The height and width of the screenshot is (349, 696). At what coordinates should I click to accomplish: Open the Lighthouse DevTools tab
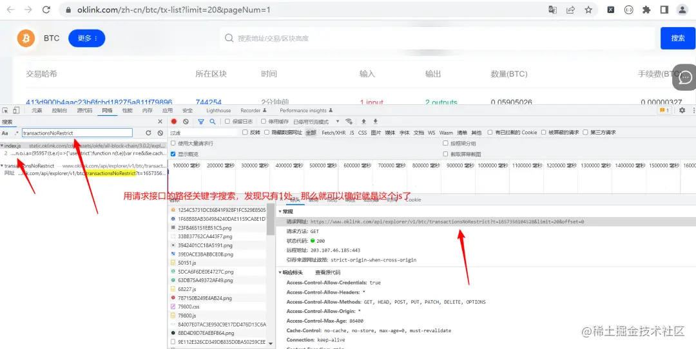pos(218,110)
